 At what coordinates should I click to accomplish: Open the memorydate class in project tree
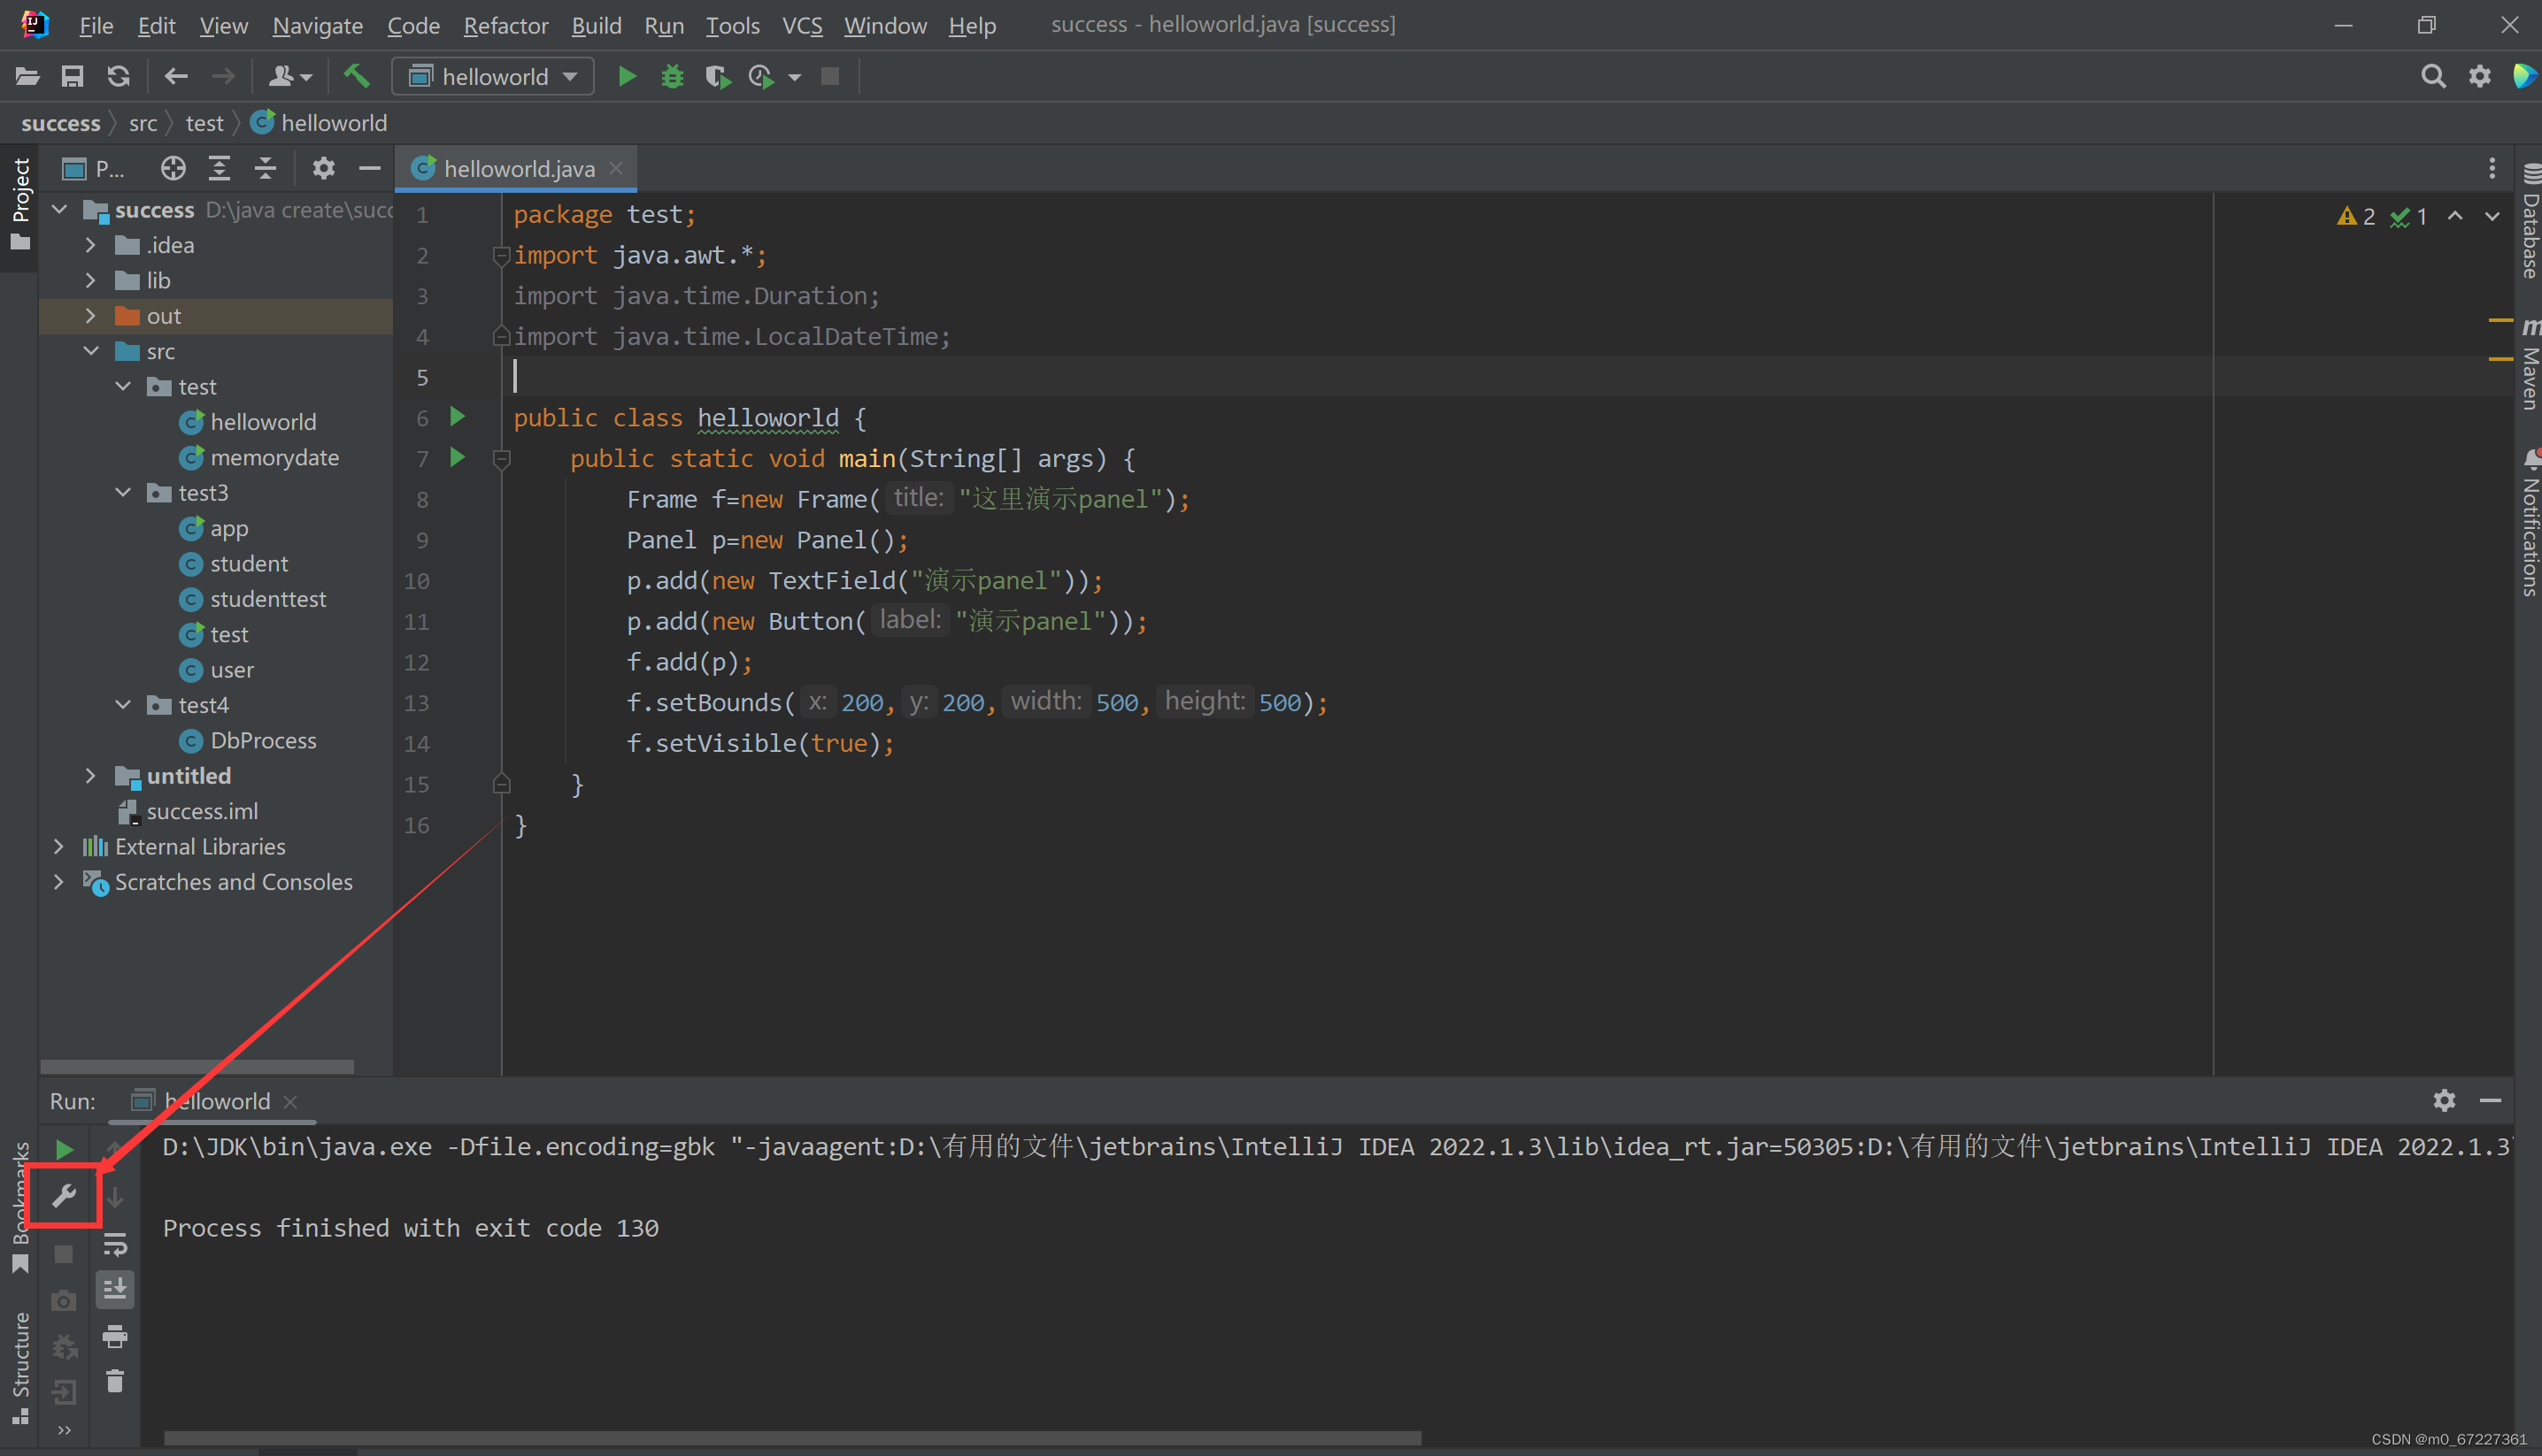pyautogui.click(x=274, y=457)
